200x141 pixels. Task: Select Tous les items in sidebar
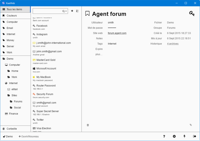pyautogui.click(x=14, y=9)
